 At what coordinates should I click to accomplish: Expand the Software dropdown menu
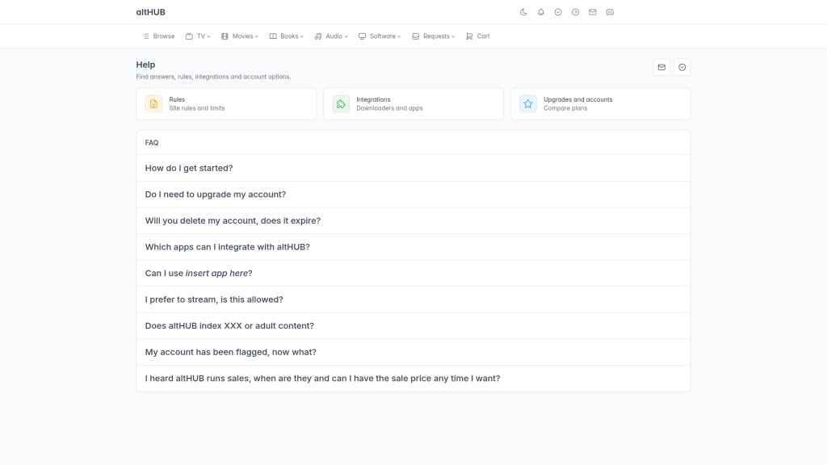click(380, 36)
